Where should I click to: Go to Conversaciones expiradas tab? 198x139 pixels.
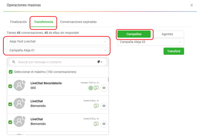(78, 22)
